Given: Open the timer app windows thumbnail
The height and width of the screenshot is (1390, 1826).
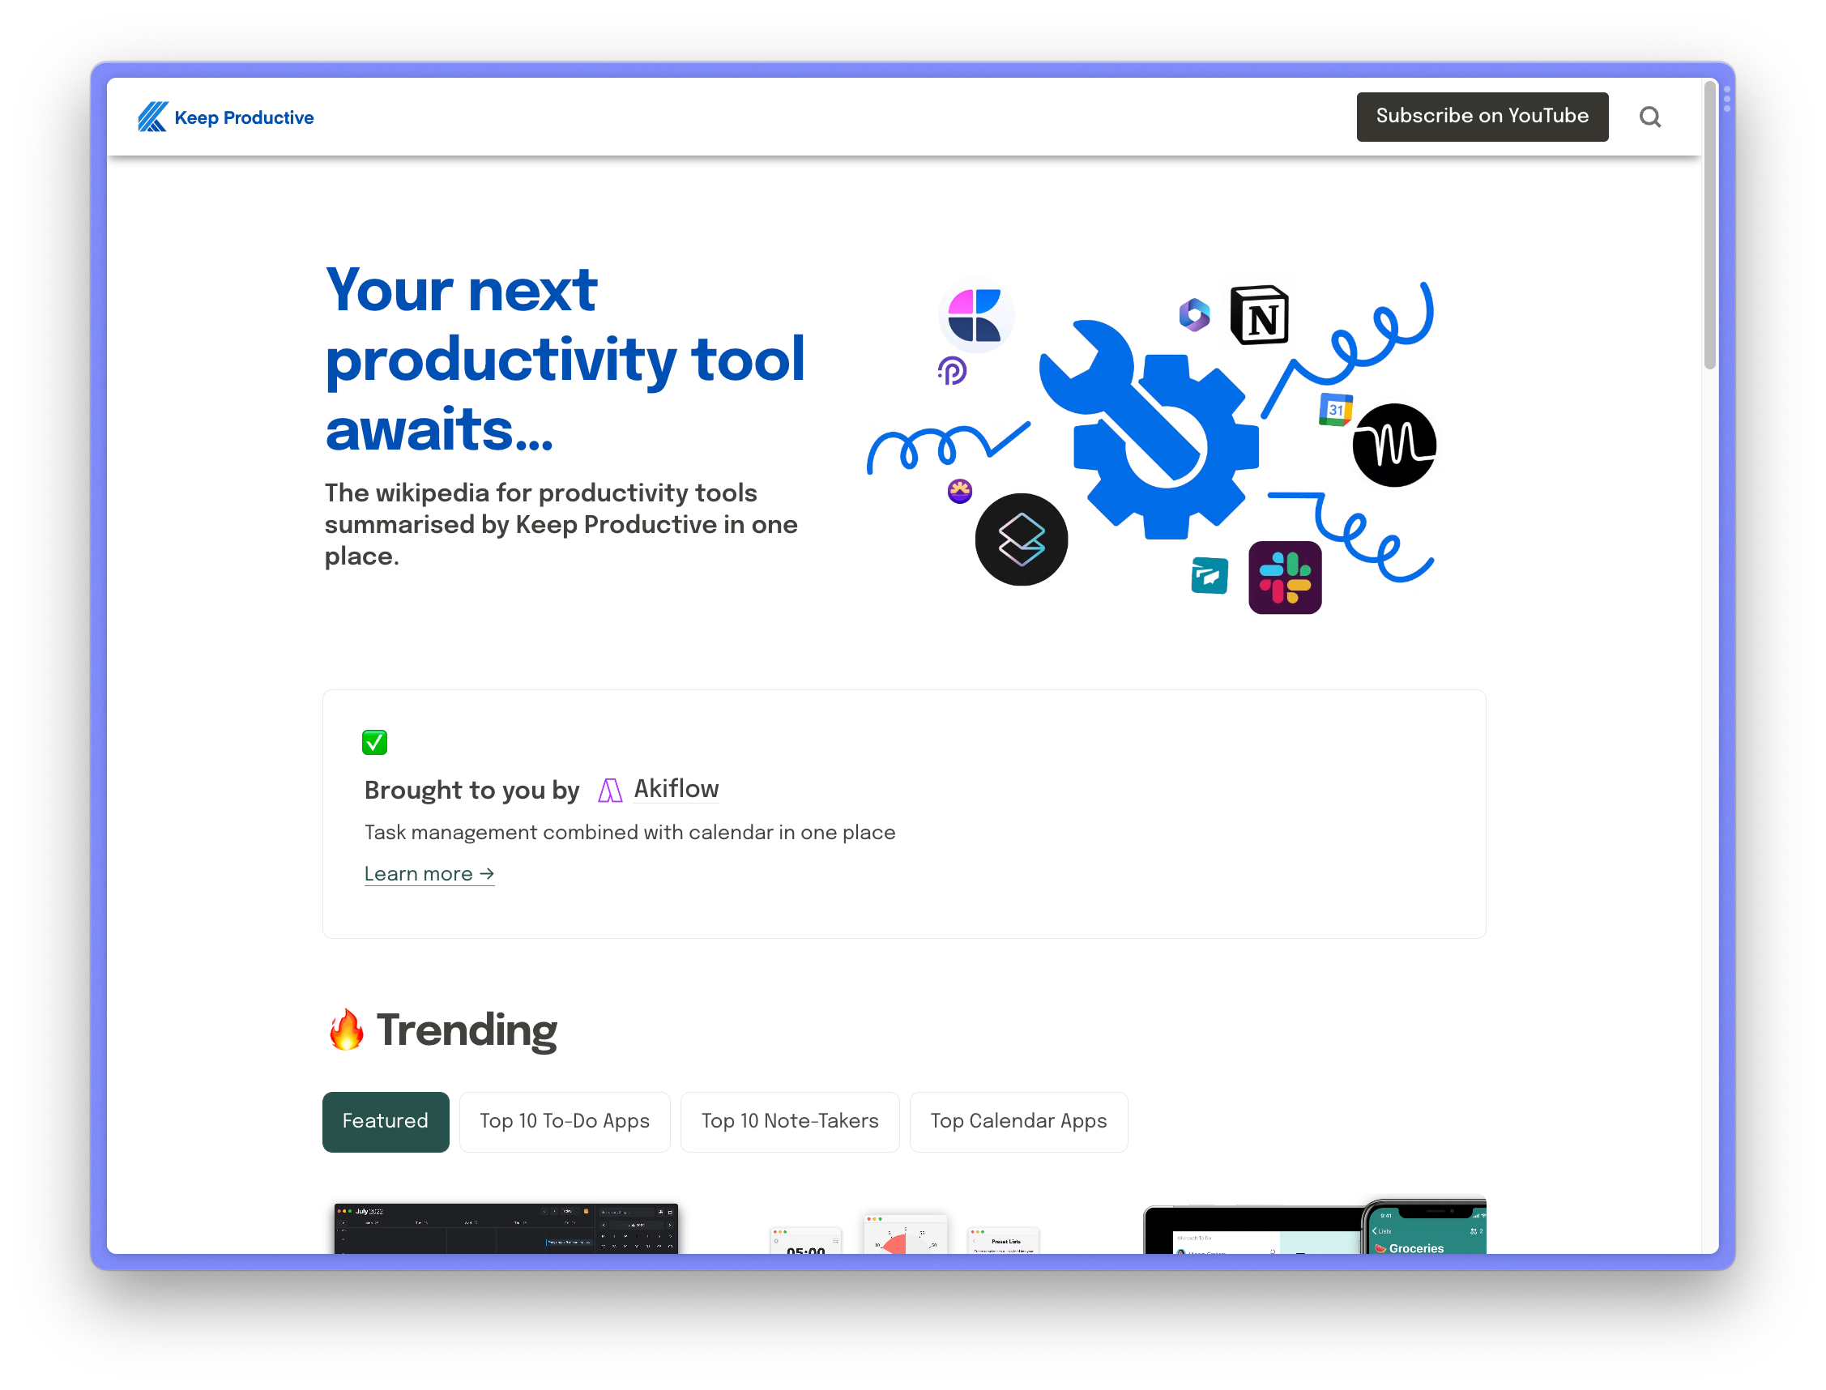Looking at the screenshot, I should pos(903,1233).
